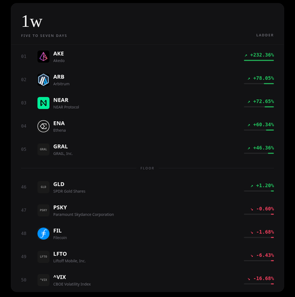
Task: Click the CBOE Volatility Index name
Action: [72, 284]
